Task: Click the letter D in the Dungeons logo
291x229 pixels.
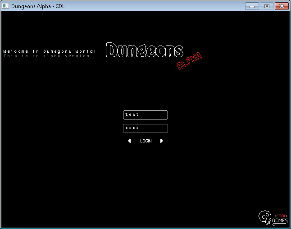Action: [113, 50]
